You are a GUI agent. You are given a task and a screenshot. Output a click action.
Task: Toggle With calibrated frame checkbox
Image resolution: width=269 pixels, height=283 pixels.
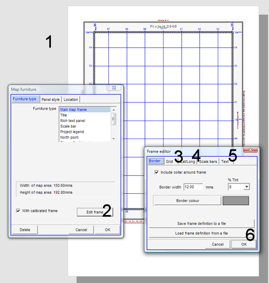point(18,211)
